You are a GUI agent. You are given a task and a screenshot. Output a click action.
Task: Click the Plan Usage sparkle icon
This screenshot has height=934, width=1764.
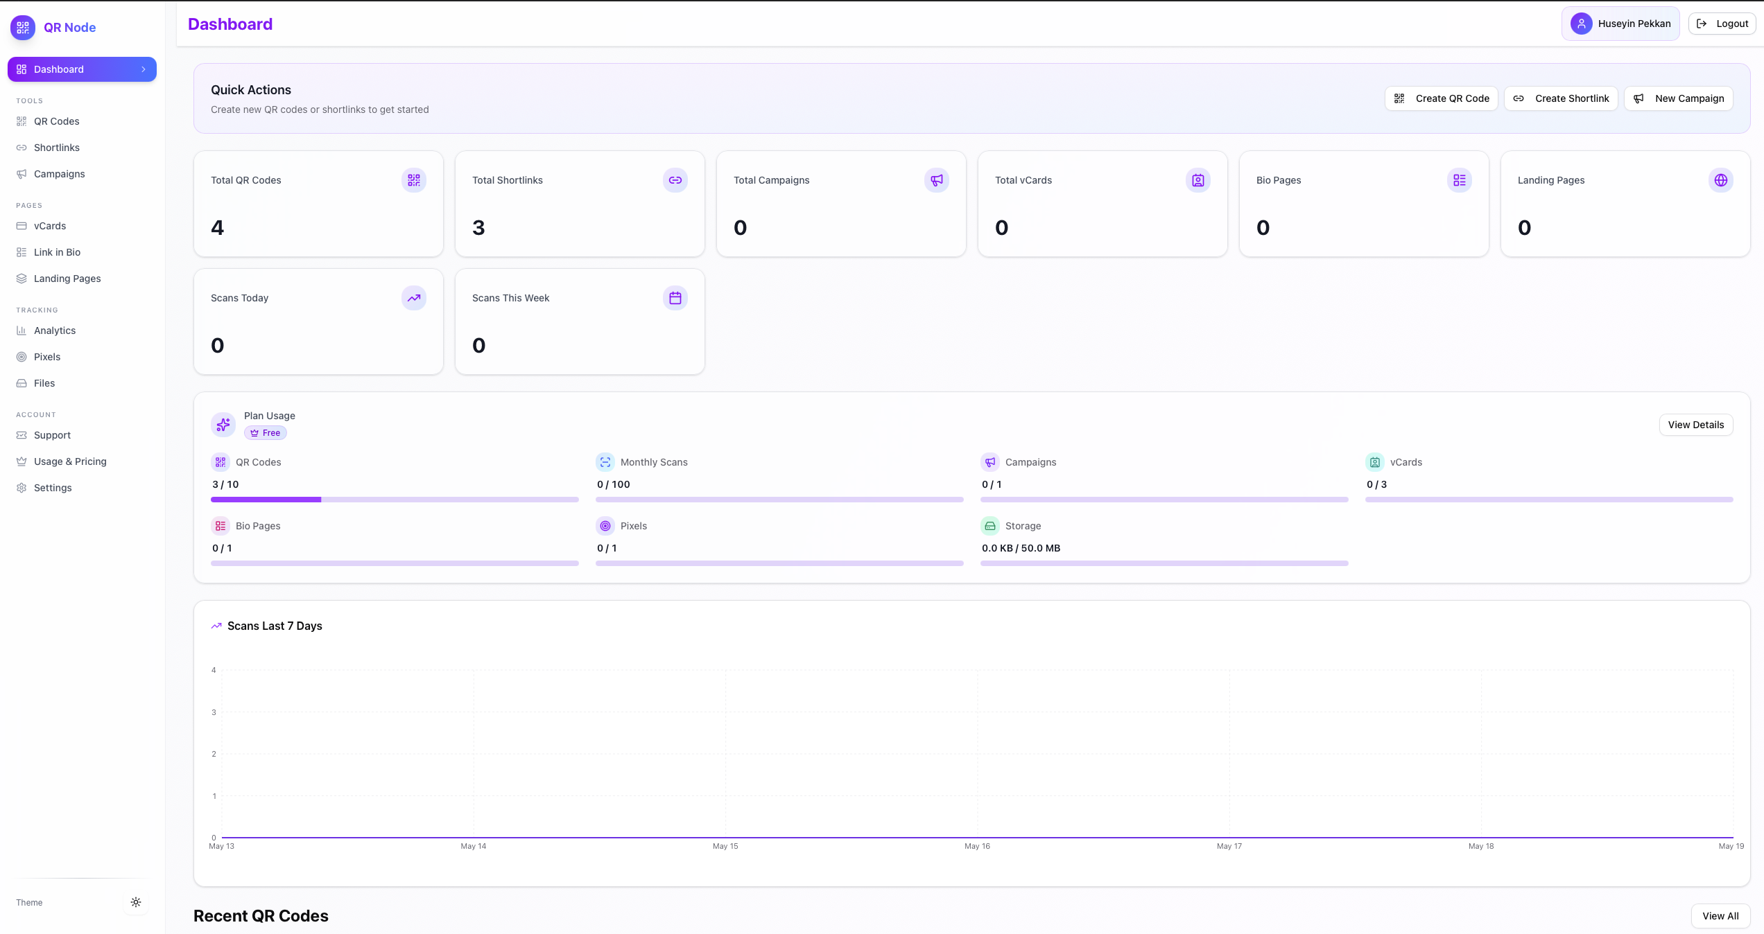click(x=223, y=425)
